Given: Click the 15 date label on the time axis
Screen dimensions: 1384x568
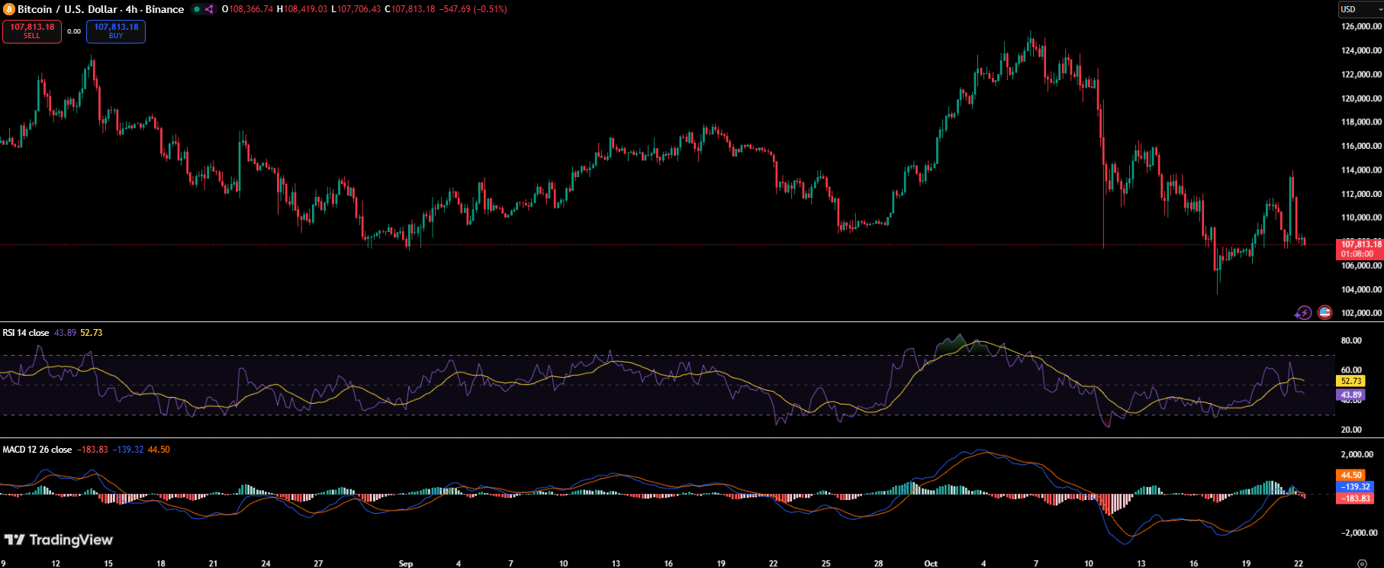Looking at the screenshot, I should coord(108,563).
